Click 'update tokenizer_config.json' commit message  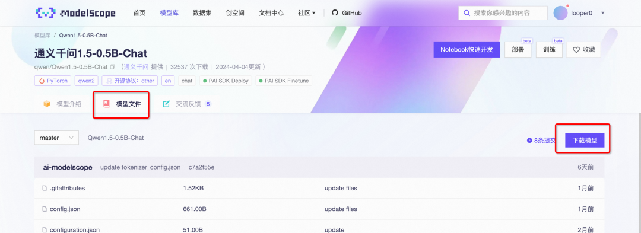click(140, 167)
